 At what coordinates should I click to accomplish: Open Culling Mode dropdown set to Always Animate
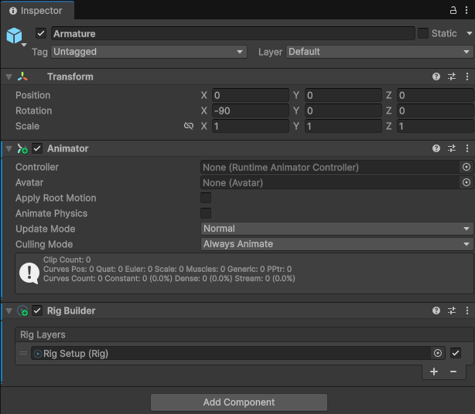click(x=337, y=244)
